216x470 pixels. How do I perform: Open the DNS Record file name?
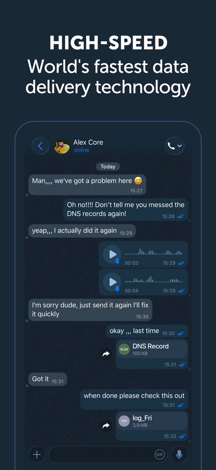click(x=150, y=346)
